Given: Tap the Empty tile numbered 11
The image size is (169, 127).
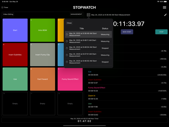Looking at the screenshot, I should pos(43,103).
